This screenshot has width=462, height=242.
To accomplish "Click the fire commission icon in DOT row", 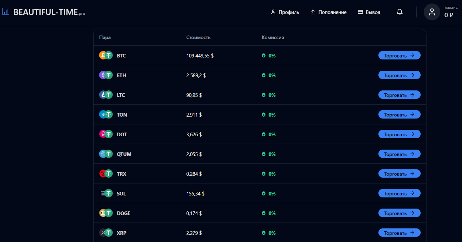I will tap(264, 134).
